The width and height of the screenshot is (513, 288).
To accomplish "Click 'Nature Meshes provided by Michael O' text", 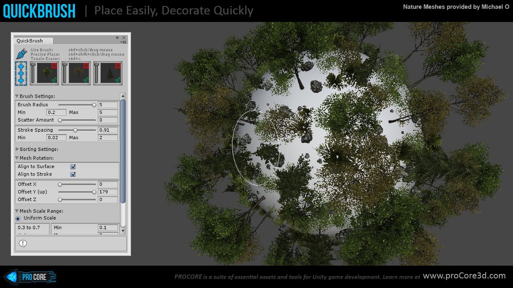I will [456, 7].
